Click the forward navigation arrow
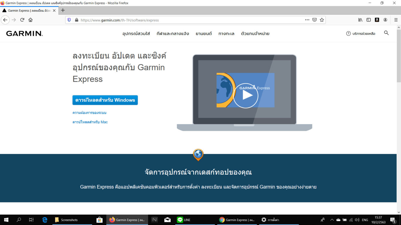Image resolution: width=401 pixels, height=225 pixels. [13, 20]
